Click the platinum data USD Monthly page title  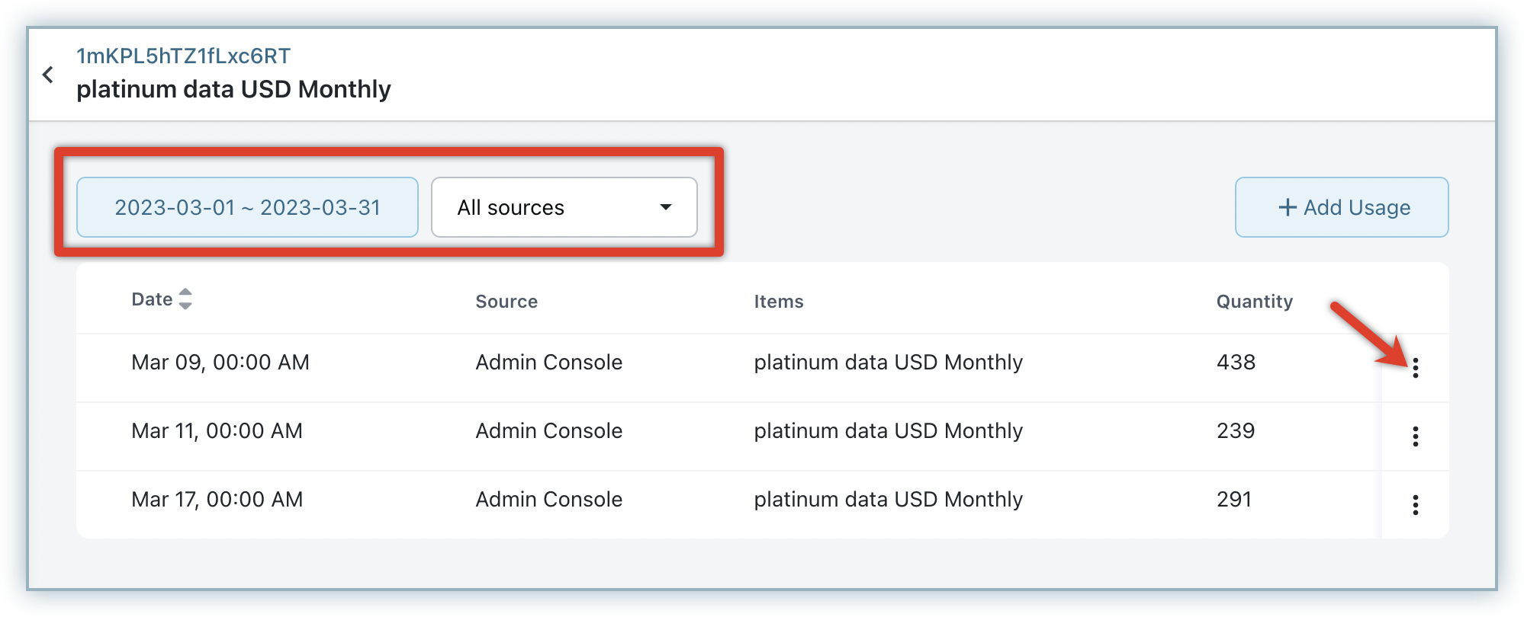click(233, 89)
